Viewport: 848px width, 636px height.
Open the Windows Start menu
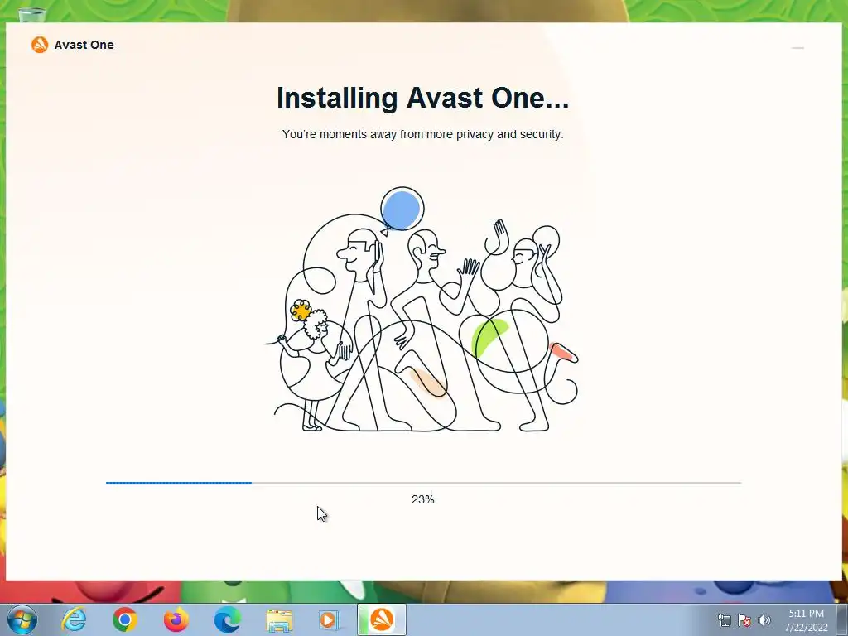click(x=22, y=619)
